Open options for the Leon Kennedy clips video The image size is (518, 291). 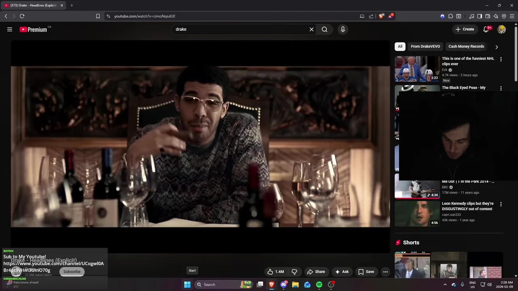click(x=501, y=205)
